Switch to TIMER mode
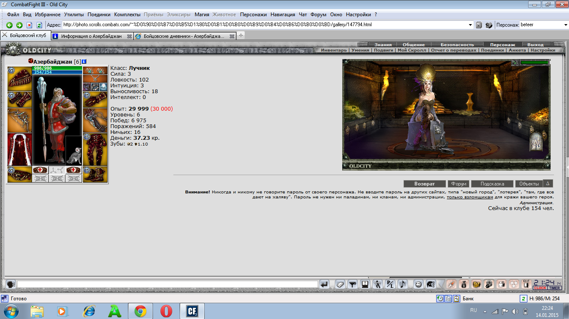Screen dimensions: 569x319 (x=554, y=288)
